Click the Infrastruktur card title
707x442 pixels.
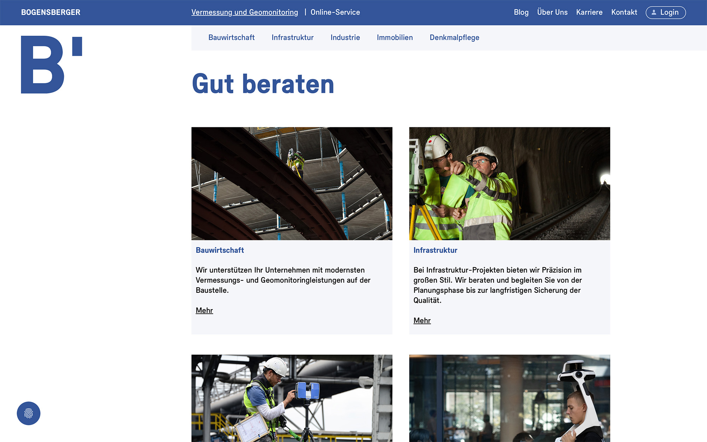click(436, 250)
